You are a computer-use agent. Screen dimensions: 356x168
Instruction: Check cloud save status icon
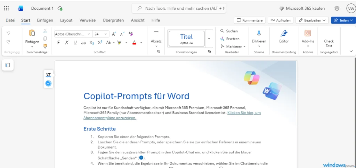click(60, 8)
